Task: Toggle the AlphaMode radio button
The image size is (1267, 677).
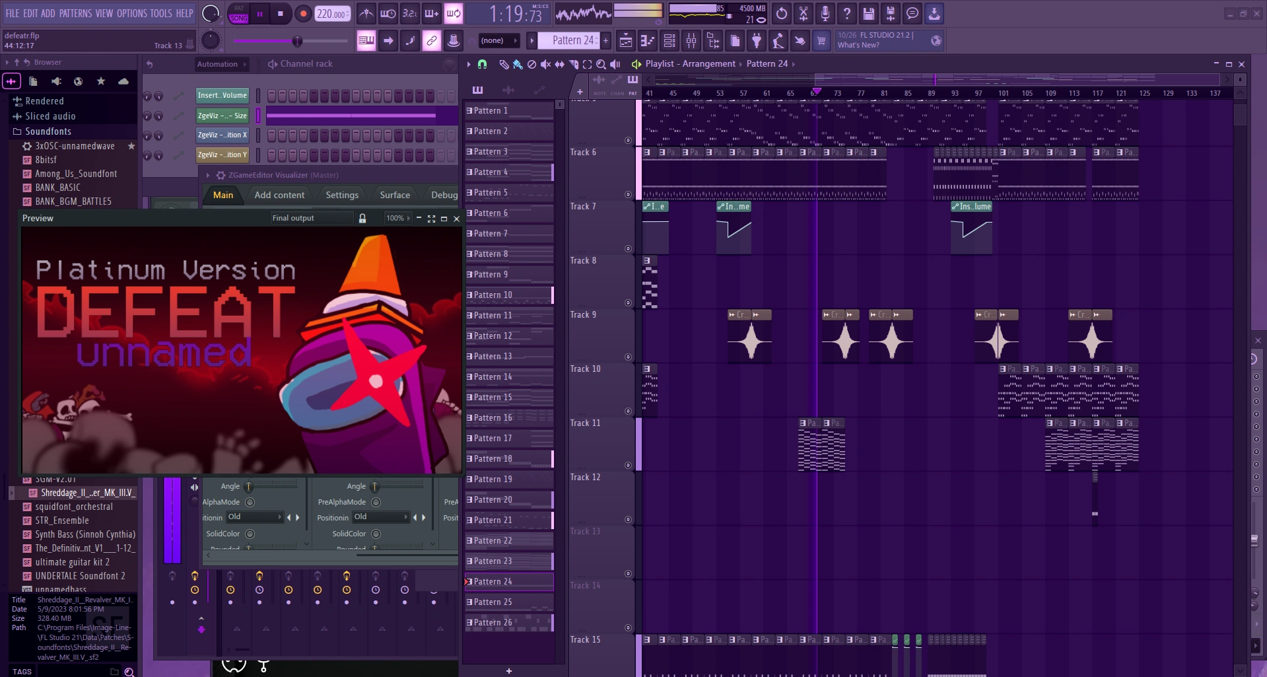Action: tap(250, 502)
